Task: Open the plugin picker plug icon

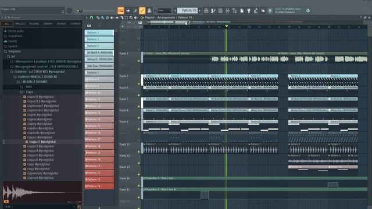Action: [249, 10]
